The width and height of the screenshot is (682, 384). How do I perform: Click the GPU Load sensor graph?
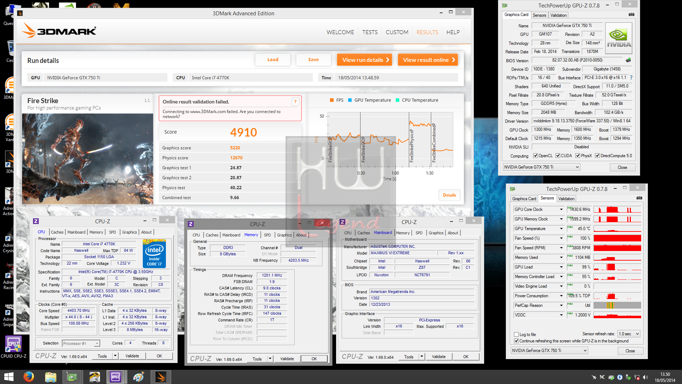click(x=617, y=267)
